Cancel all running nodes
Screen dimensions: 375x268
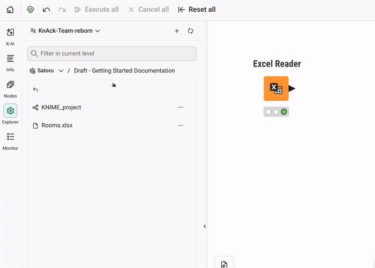click(x=148, y=10)
